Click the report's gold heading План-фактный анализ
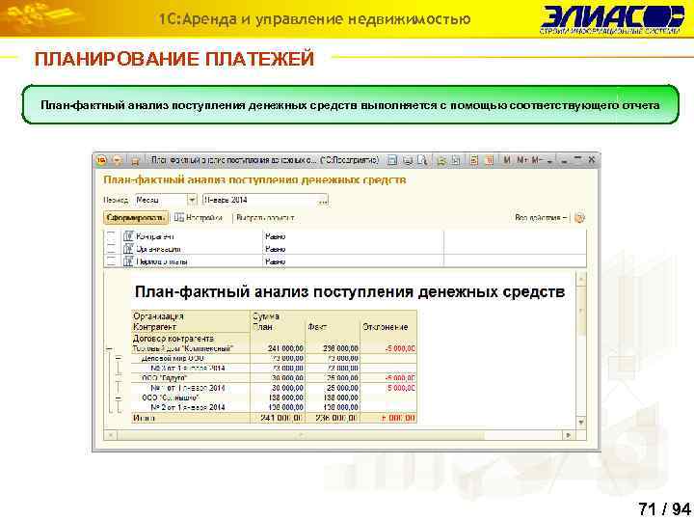 coord(254,179)
